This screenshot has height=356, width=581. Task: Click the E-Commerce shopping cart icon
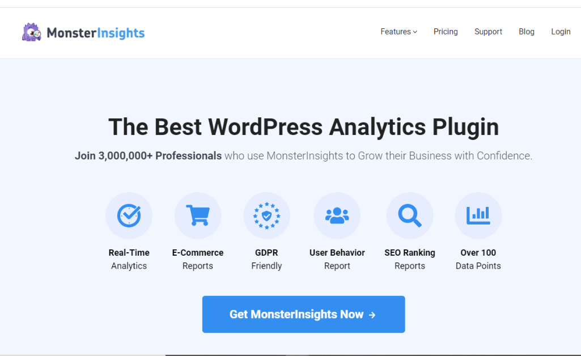pyautogui.click(x=198, y=215)
